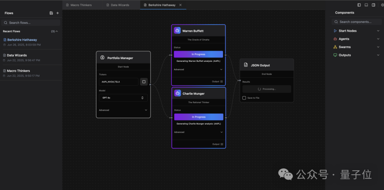Image resolution: width=384 pixels, height=190 pixels.
Task: Create a new flow with the plus icon
Action: pos(58,13)
